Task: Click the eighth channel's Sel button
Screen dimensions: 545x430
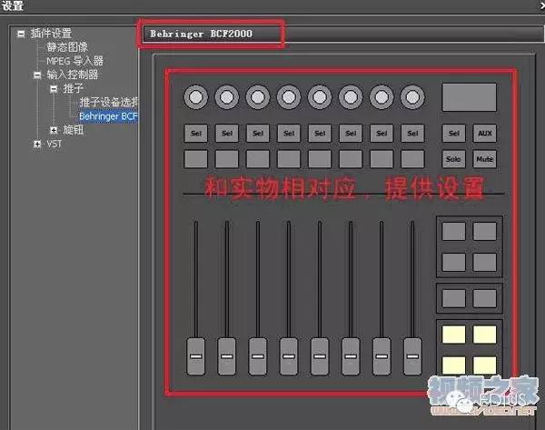Action: (412, 134)
